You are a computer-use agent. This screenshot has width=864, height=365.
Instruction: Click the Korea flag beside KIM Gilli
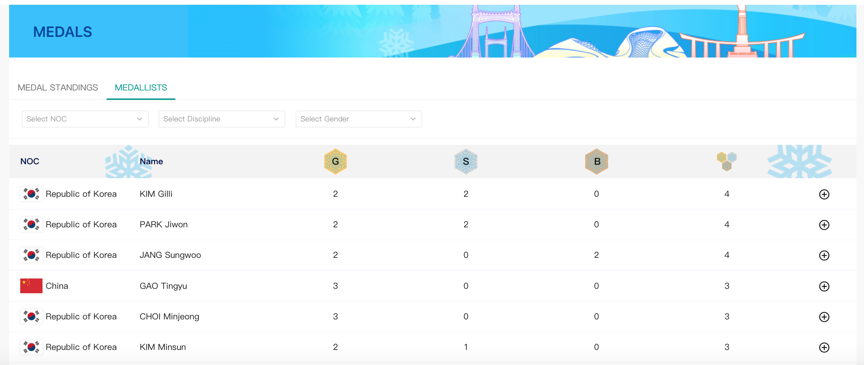[31, 194]
